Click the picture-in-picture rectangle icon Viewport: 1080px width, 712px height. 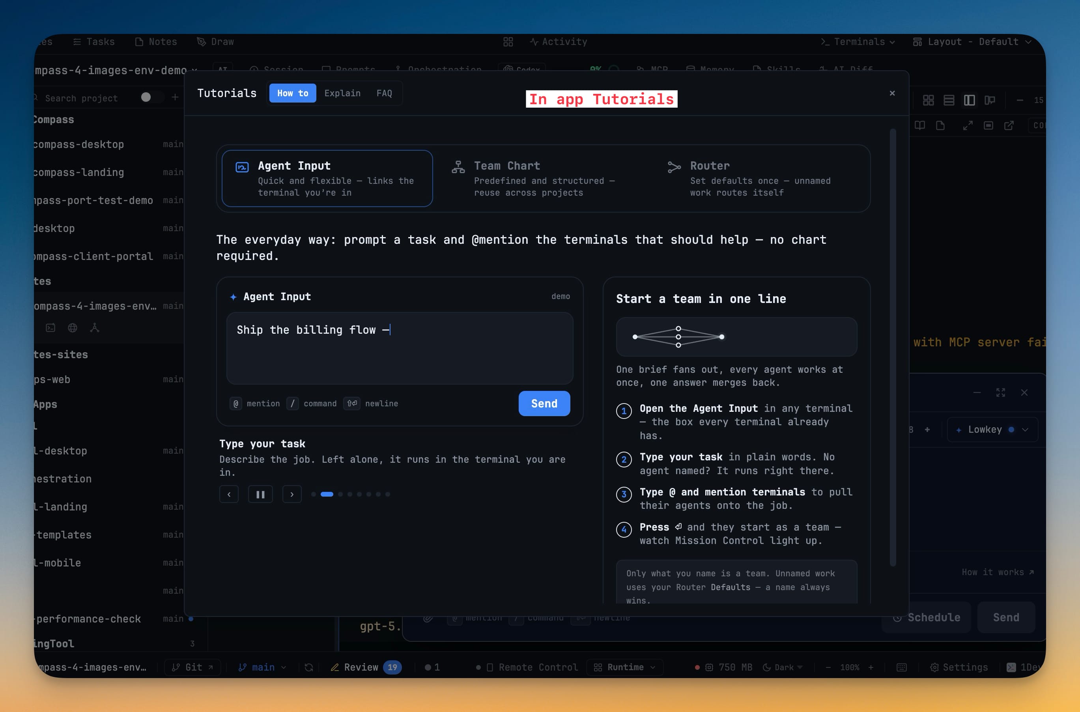point(988,125)
